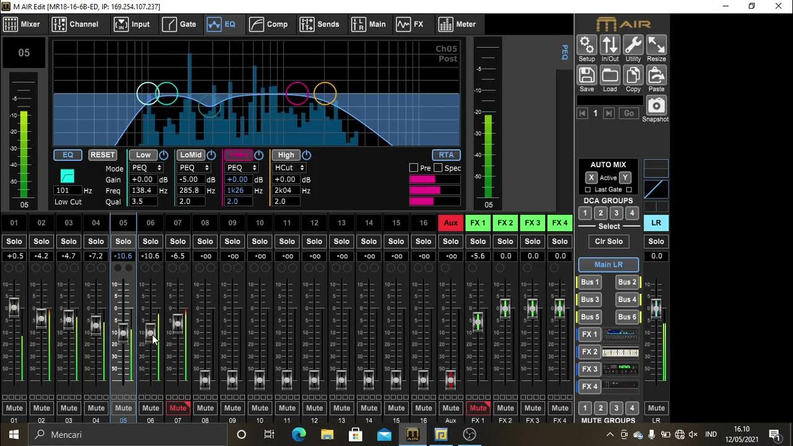Click LoMid Gain field -5.00
This screenshot has width=793, height=446.
[x=191, y=180]
